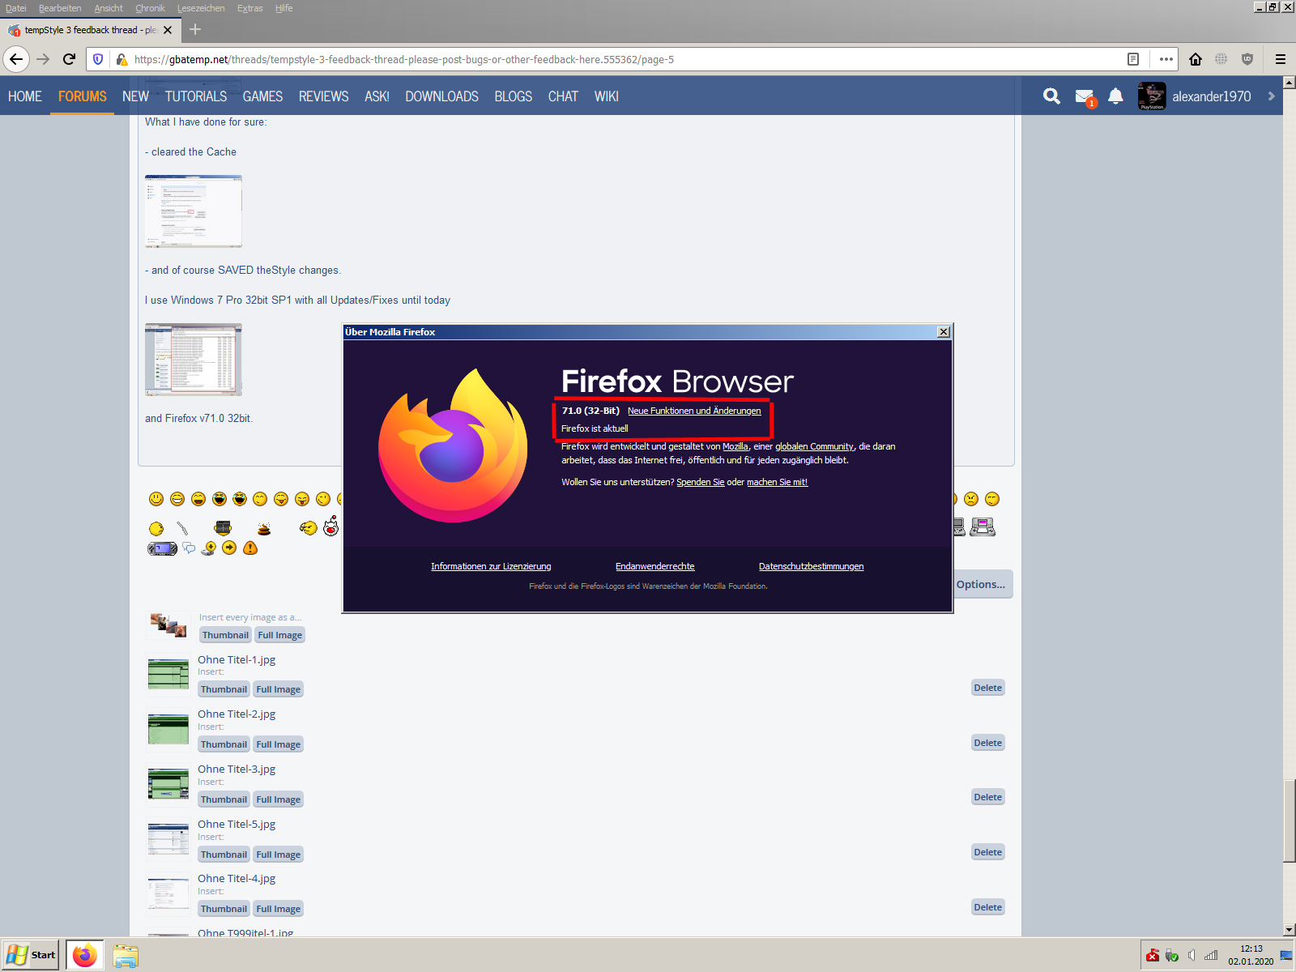Viewport: 1296px width, 972px height.
Task: Open the Options... upload dropdown
Action: tap(981, 584)
